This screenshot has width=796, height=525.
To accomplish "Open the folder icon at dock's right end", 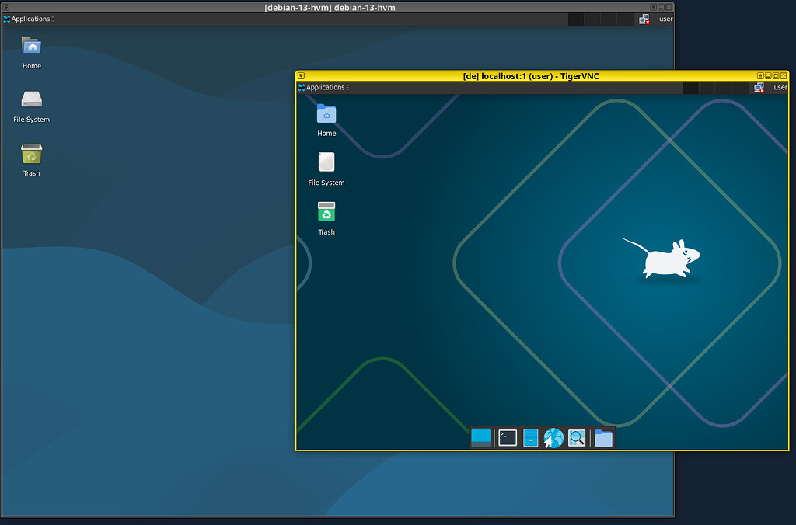I will 603,438.
